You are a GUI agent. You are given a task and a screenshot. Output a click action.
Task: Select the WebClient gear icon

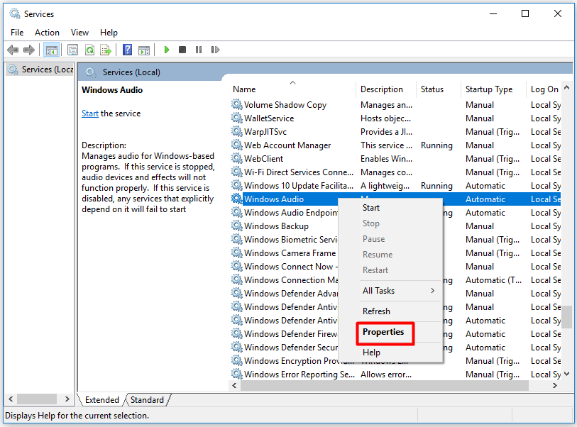click(x=236, y=158)
